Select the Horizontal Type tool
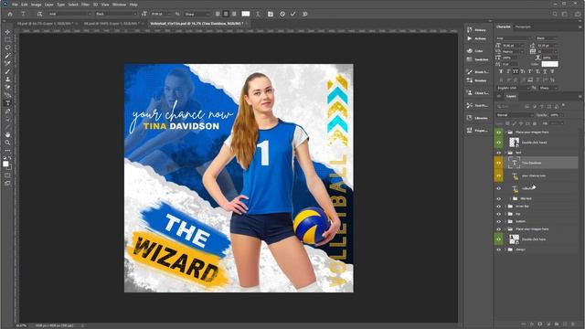585x329 pixels. pos(7,103)
